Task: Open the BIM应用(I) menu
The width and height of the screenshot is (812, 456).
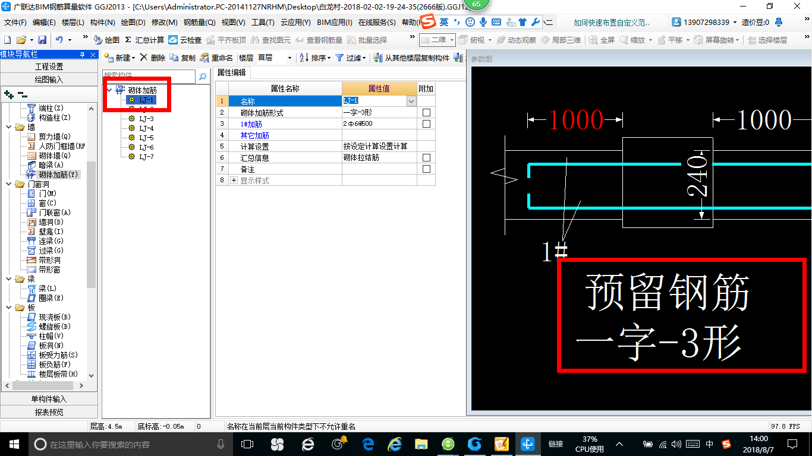Action: click(335, 23)
